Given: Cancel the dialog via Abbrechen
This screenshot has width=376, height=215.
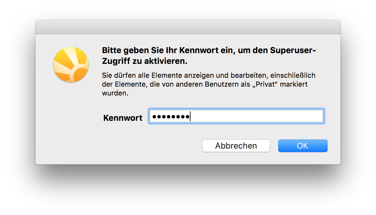Looking at the screenshot, I should (x=236, y=145).
